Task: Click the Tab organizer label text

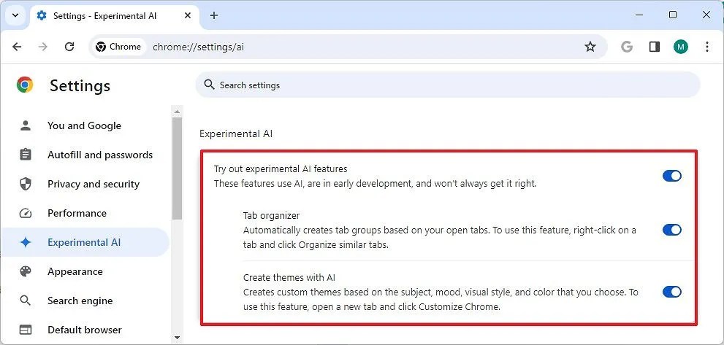Action: click(x=272, y=215)
